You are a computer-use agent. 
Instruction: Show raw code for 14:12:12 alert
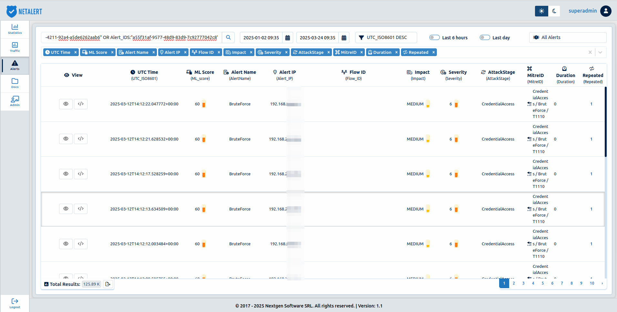pos(81,244)
